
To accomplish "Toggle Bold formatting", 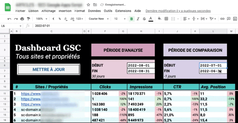I will [132, 19].
